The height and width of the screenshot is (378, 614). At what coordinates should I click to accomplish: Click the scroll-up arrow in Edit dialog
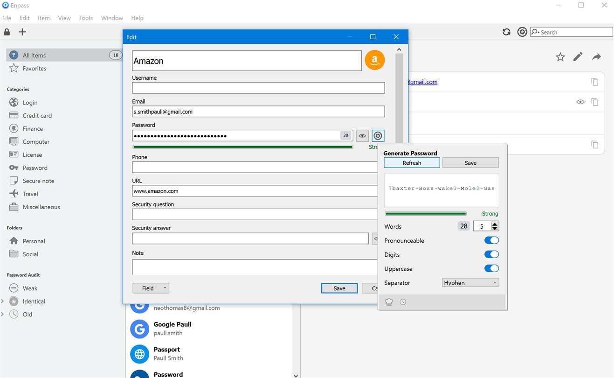tap(399, 49)
